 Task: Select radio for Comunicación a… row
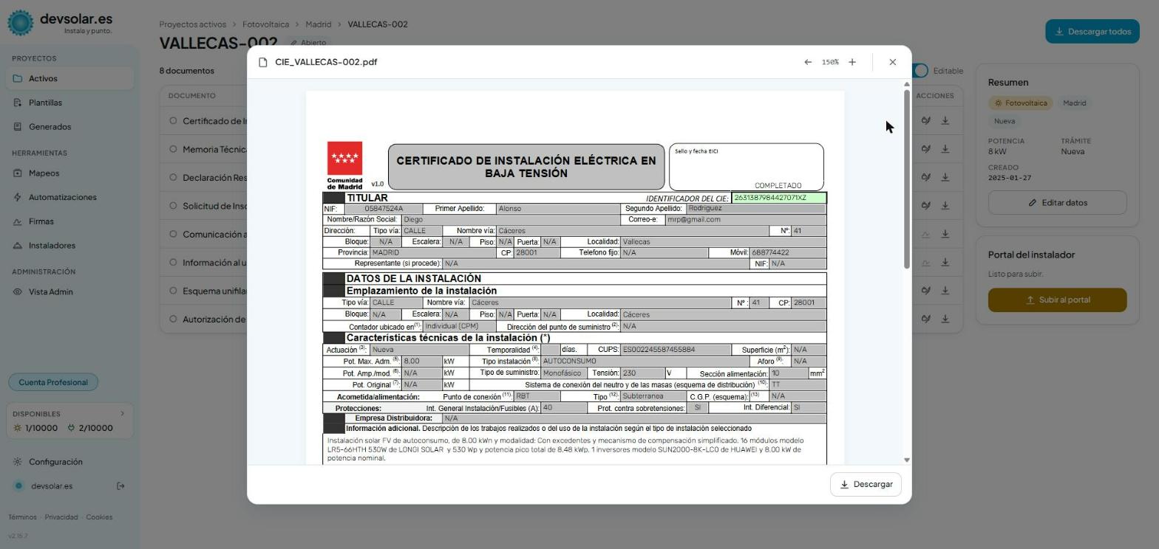click(x=173, y=234)
